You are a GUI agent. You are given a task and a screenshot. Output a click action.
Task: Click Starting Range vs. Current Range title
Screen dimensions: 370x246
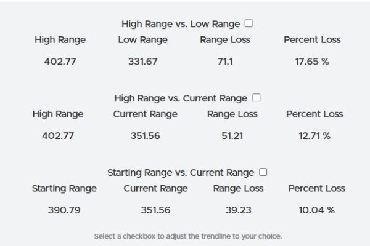[x=181, y=173]
